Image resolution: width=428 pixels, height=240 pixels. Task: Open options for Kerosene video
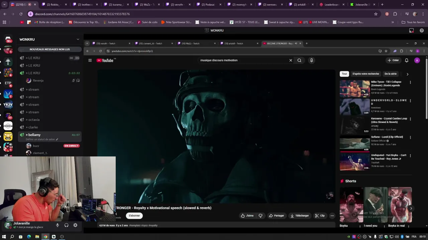(x=410, y=119)
